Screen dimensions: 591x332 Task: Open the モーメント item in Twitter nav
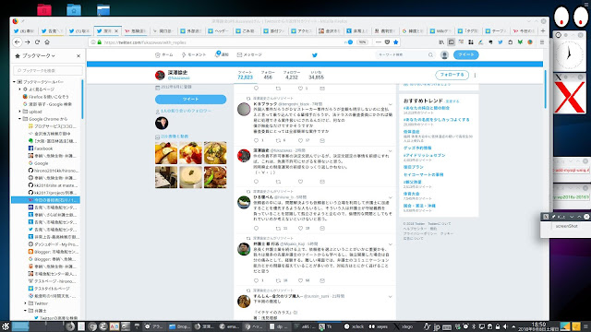click(x=194, y=55)
